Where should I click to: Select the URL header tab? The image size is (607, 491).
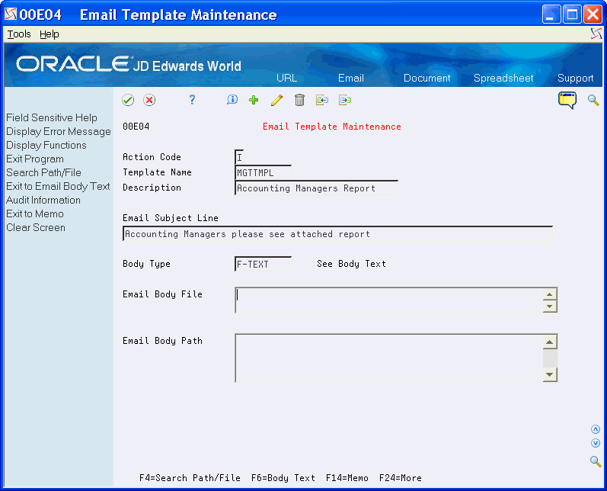[287, 78]
